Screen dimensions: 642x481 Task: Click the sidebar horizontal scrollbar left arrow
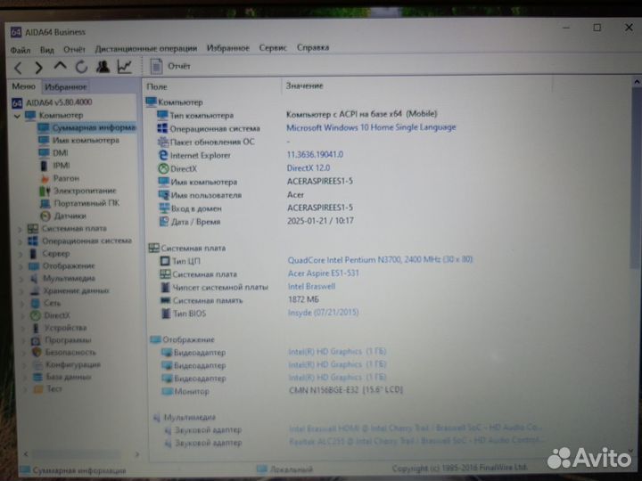pyautogui.click(x=26, y=454)
